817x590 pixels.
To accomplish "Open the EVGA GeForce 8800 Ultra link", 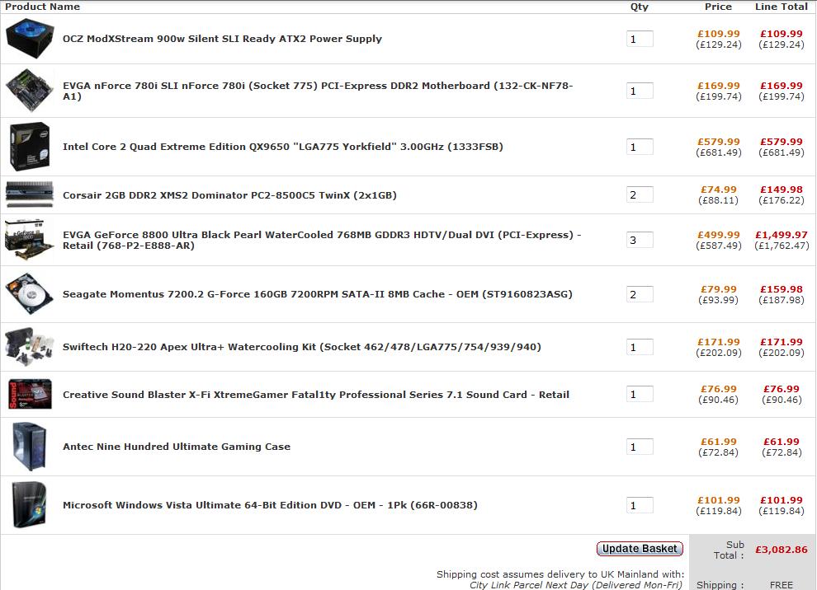I will [322, 240].
